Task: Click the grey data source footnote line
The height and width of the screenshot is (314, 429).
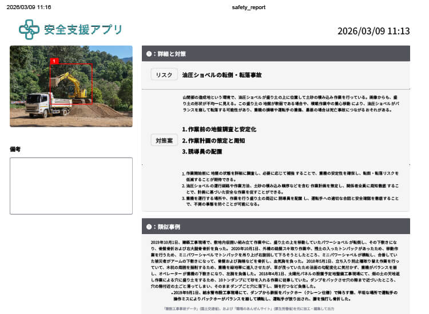Action: [x=249, y=308]
